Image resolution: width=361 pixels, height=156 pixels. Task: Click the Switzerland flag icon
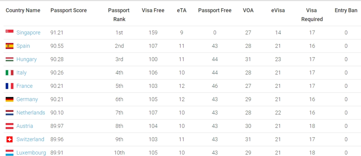[x=9, y=139]
